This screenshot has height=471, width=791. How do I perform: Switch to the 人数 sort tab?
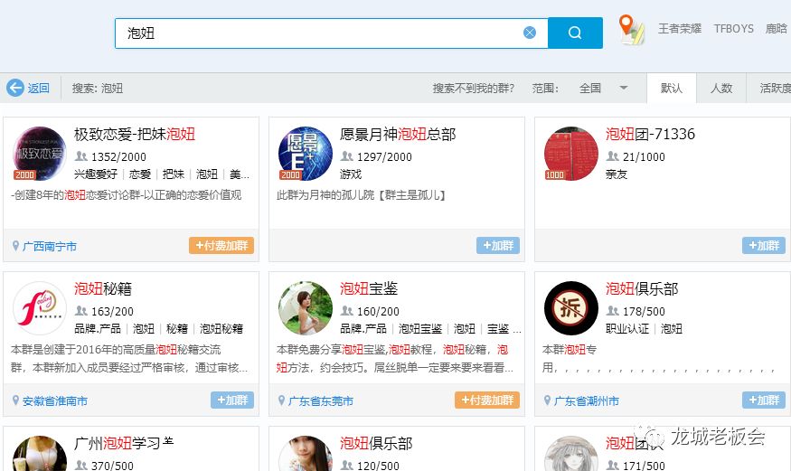pyautogui.click(x=721, y=89)
